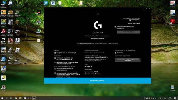Launch Apex Legends from the desktop
This screenshot has height=100, width=178.
click(3, 32)
